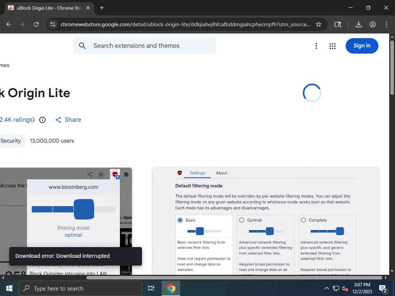Click the Share link
This screenshot has height=296, width=395.
[68, 120]
